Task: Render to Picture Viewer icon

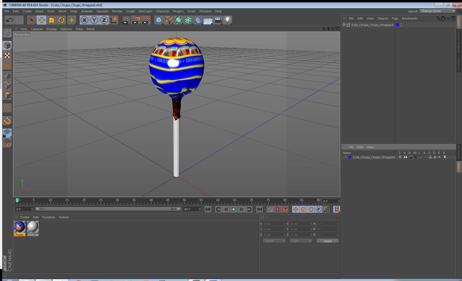Action: tap(136, 20)
